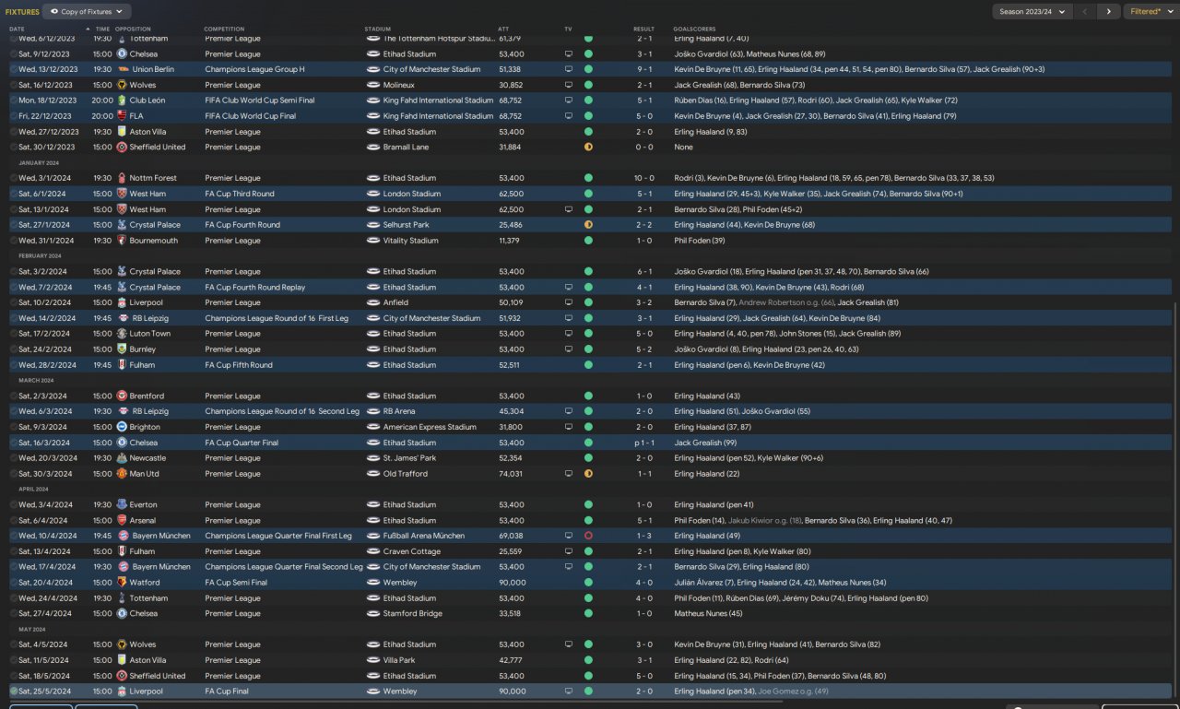This screenshot has height=709, width=1180.
Task: Click the 11,379 attendance value
Action: point(511,241)
